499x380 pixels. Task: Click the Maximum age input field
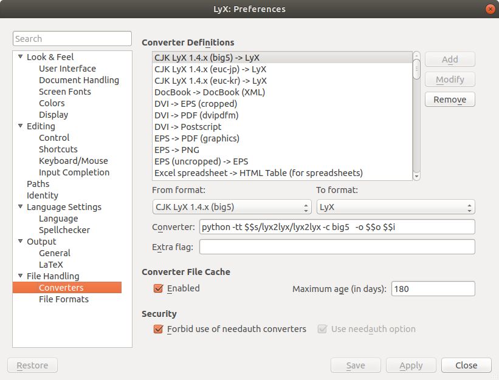tap(432, 289)
